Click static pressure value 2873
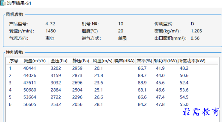Image resolution: width=222 pixels, height=122 pixels. 77,75
